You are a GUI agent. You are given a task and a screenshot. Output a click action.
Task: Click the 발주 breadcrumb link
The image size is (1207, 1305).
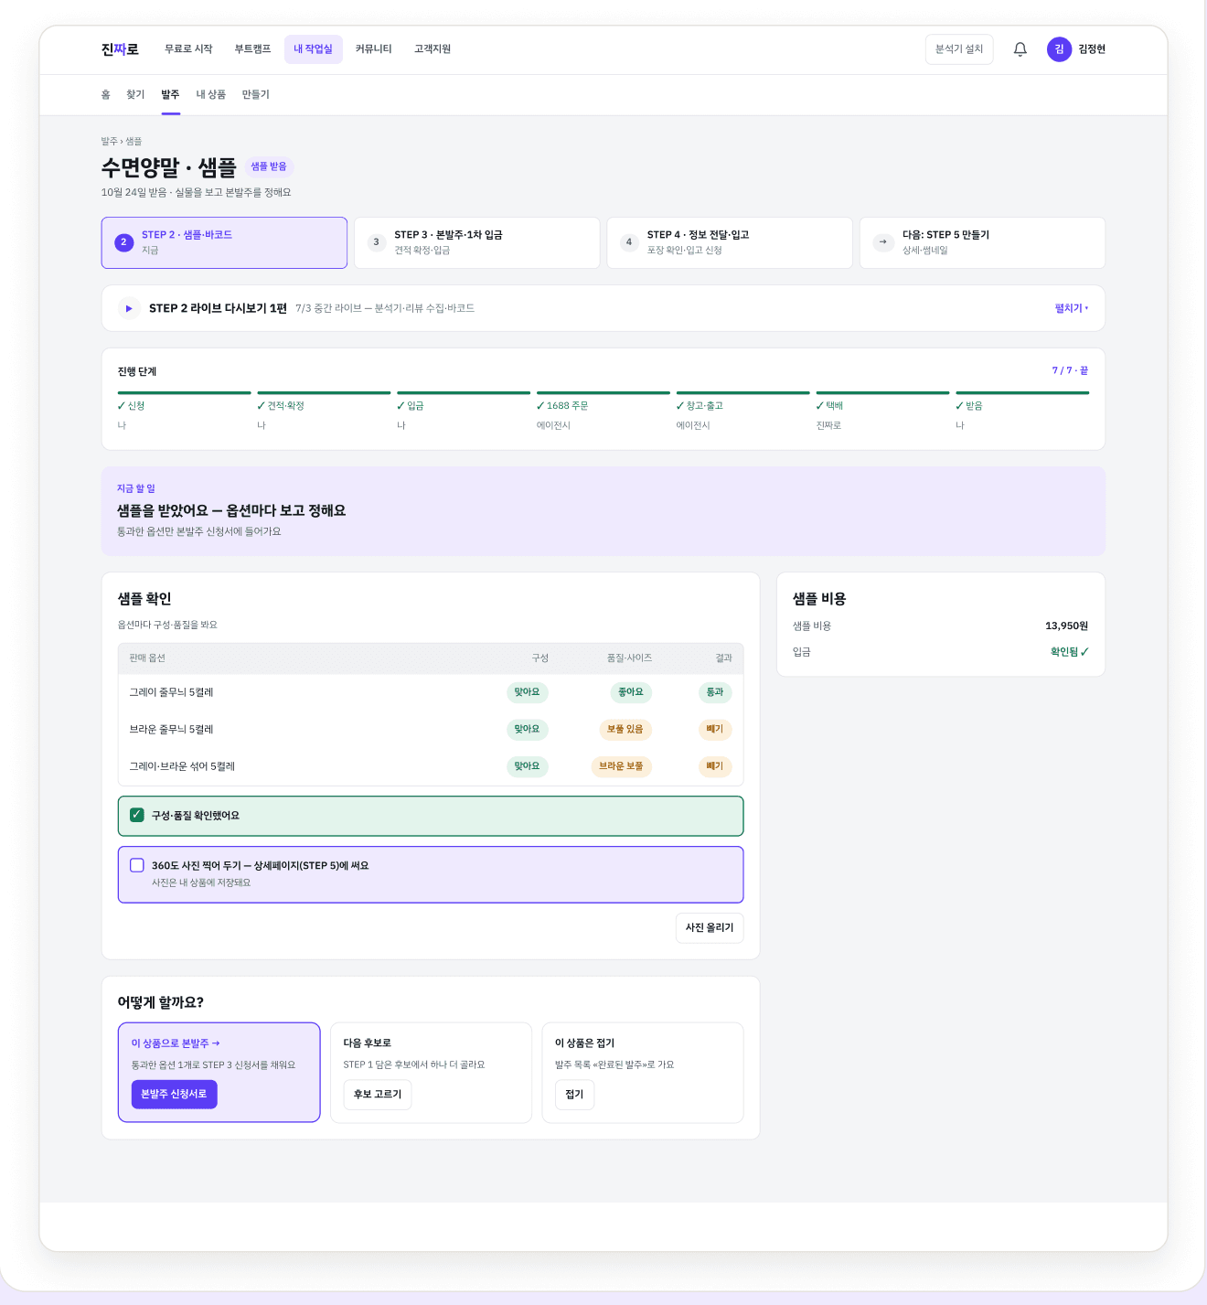[x=109, y=142]
